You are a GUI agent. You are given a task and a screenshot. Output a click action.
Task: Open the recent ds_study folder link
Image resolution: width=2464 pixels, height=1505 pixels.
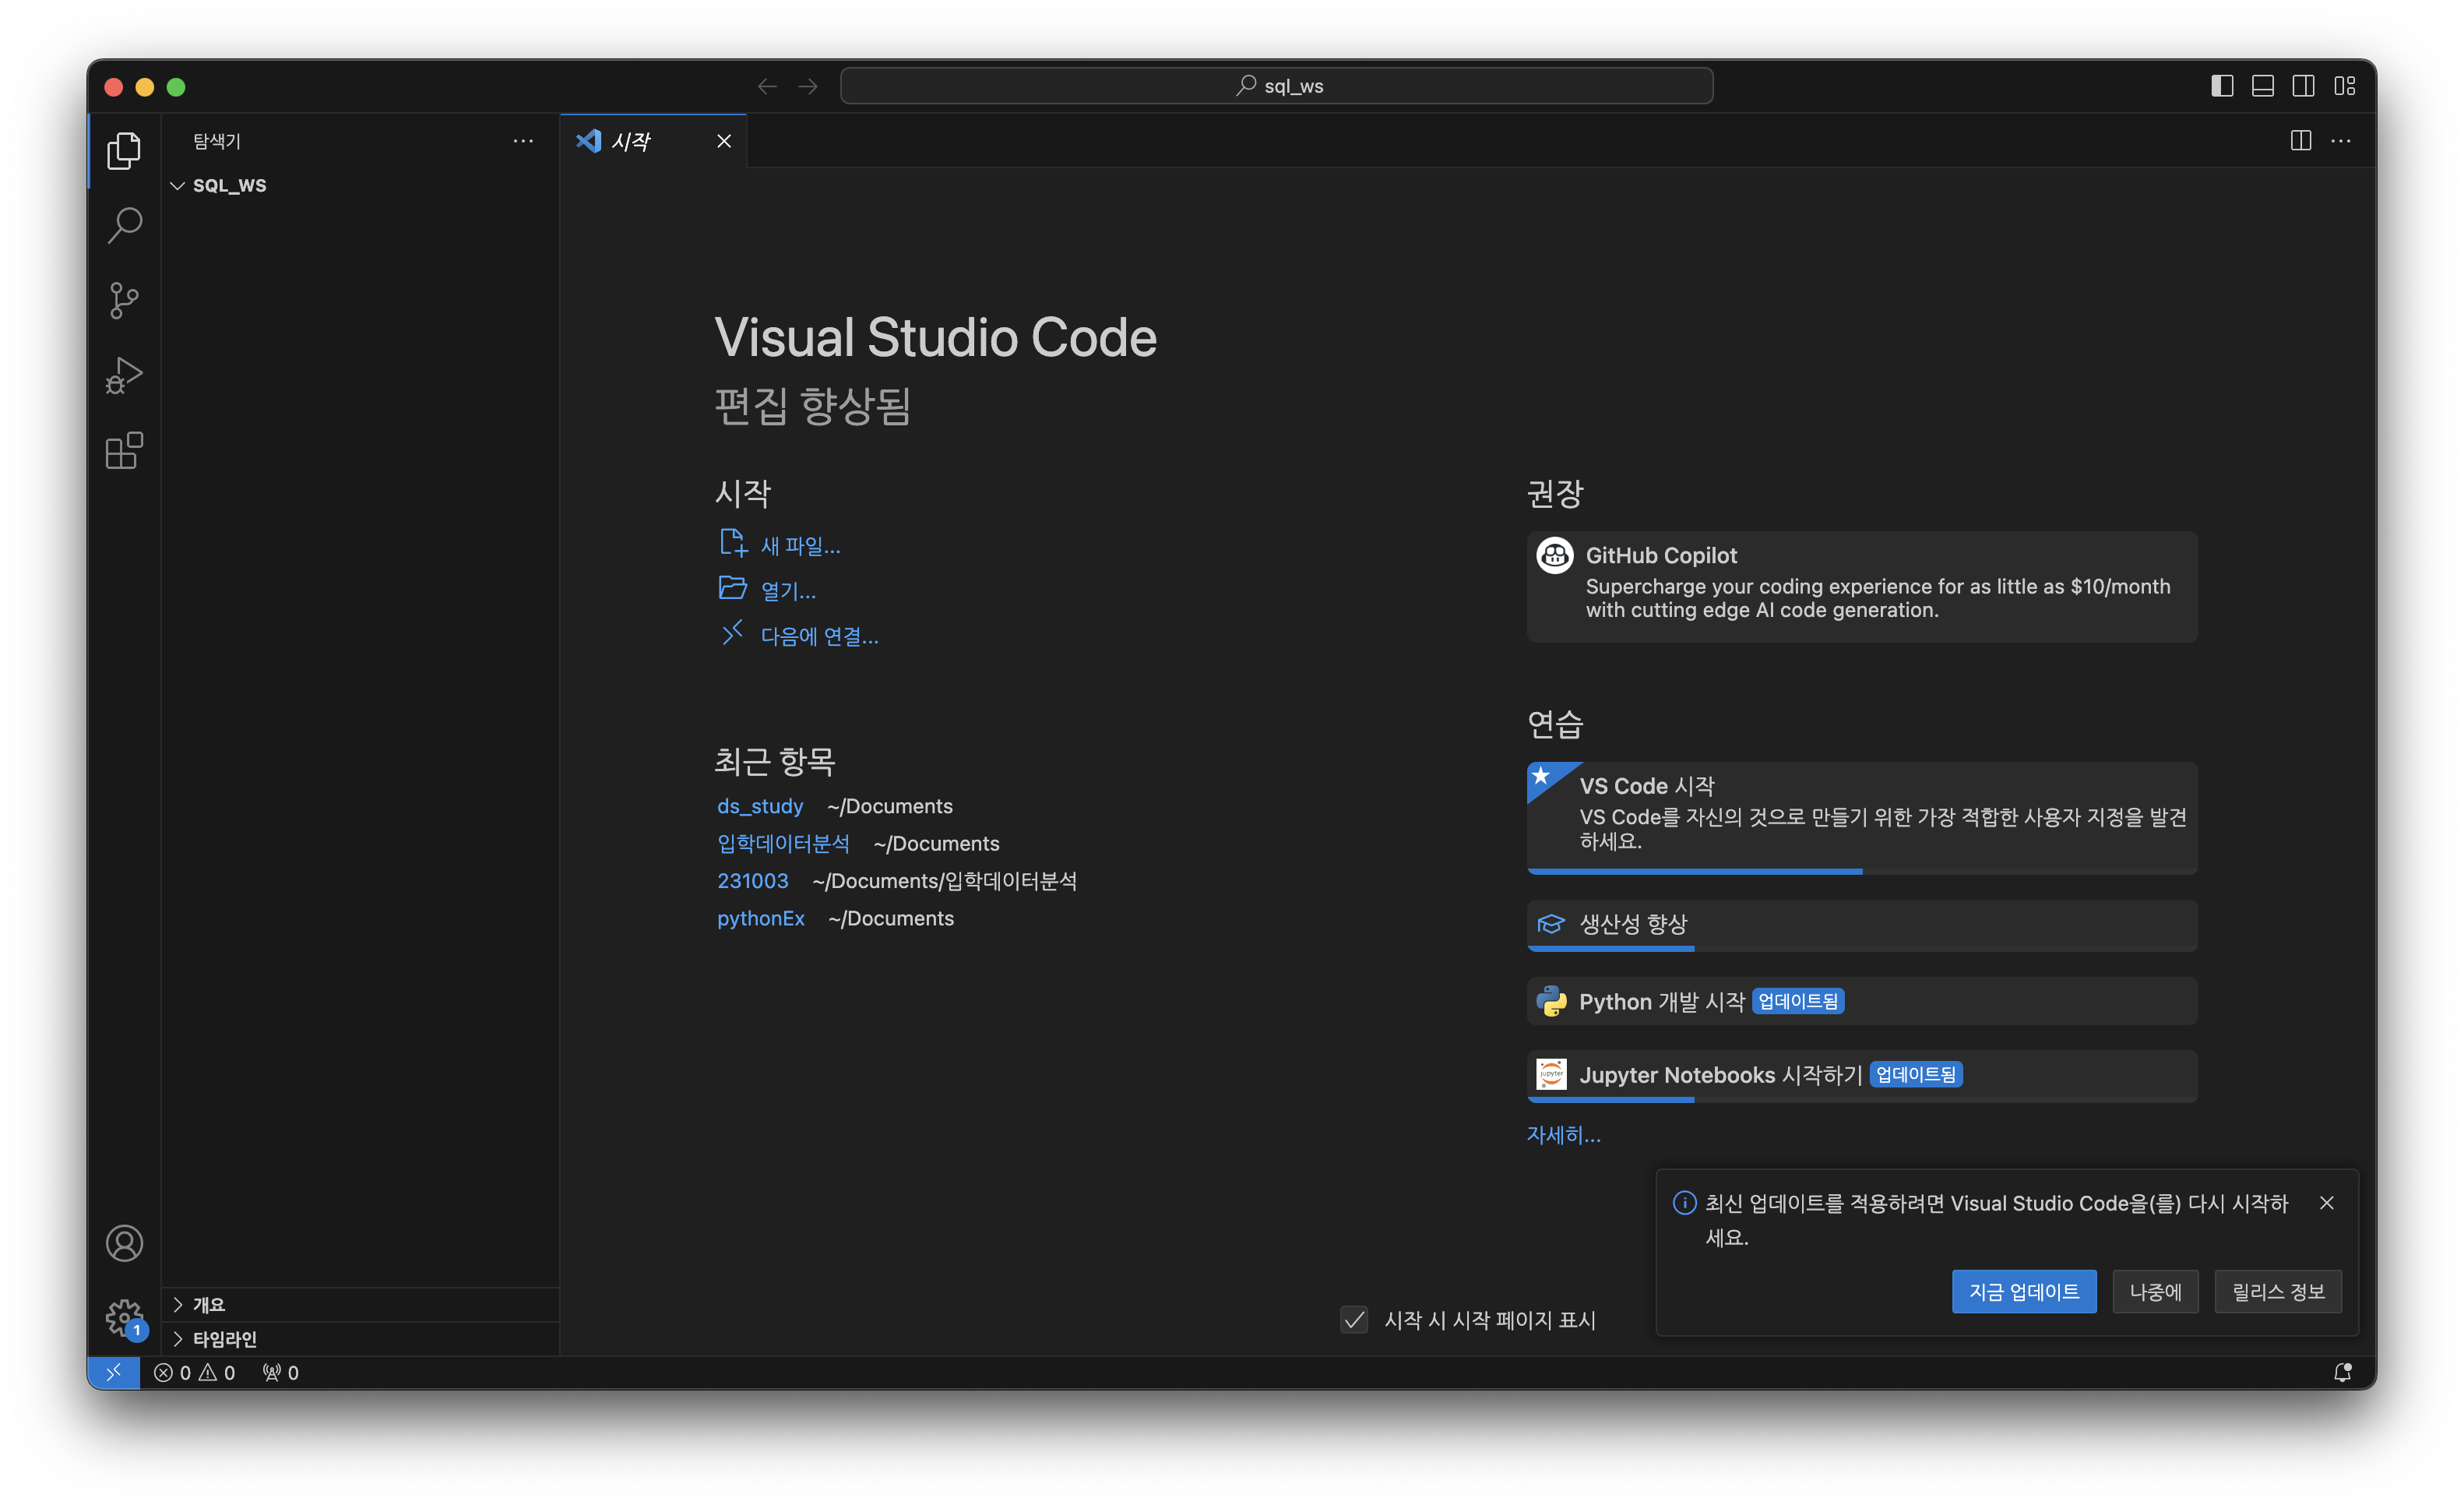pos(760,806)
